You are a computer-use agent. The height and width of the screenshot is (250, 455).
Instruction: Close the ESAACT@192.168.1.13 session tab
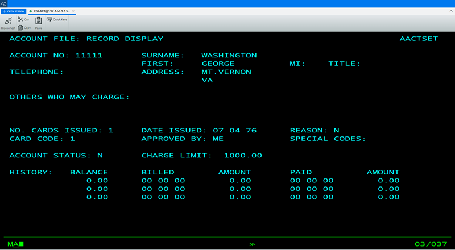pyautogui.click(x=73, y=11)
